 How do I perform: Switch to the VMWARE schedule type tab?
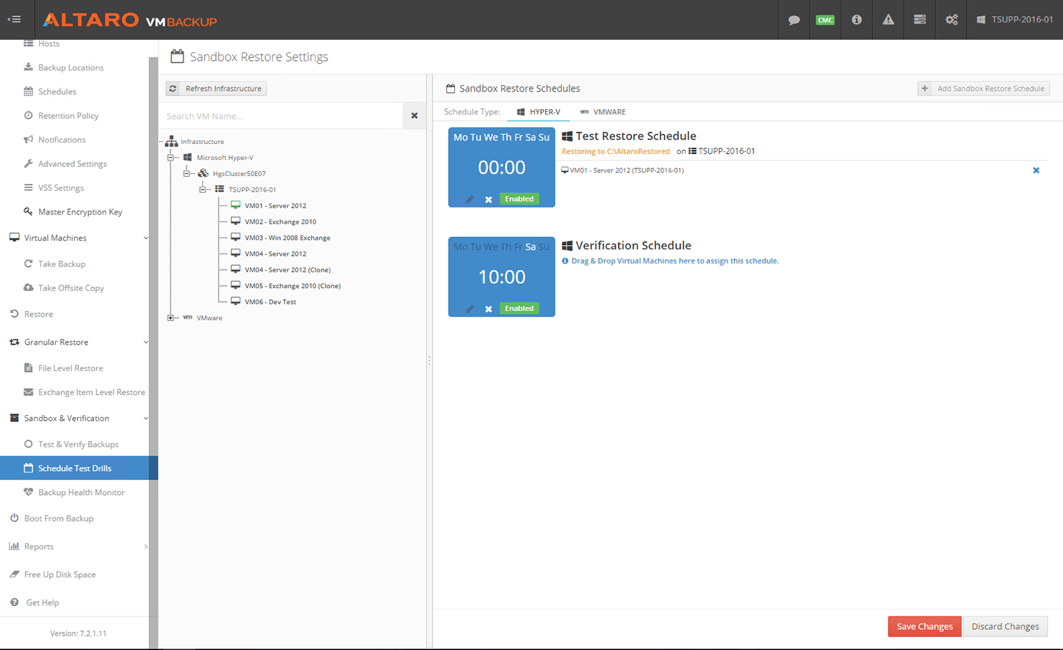tap(602, 112)
